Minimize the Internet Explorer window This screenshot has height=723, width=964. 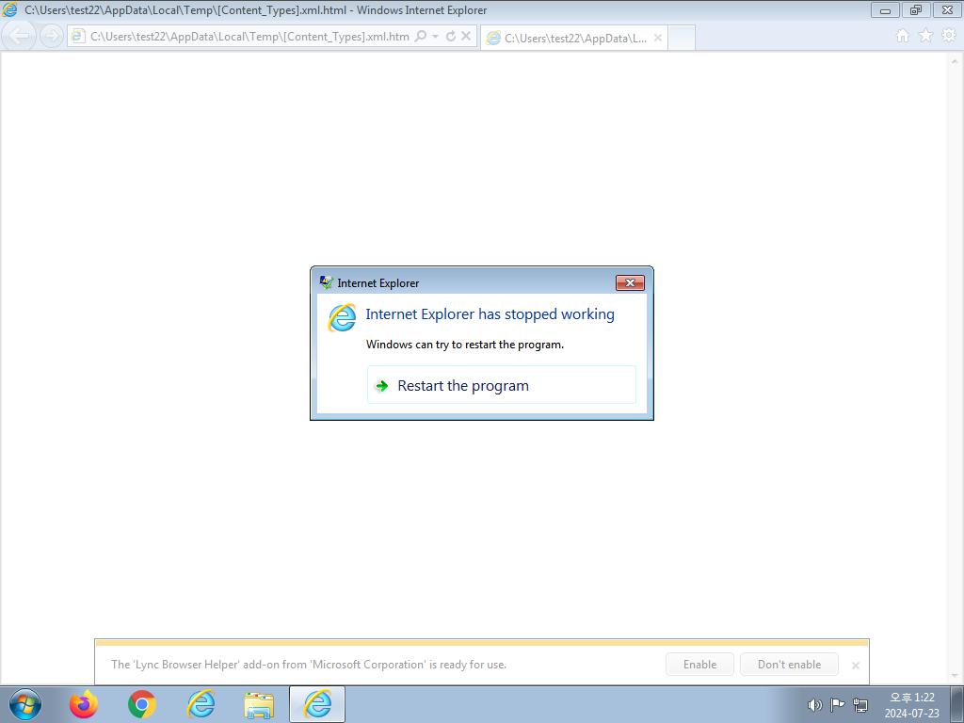click(885, 9)
